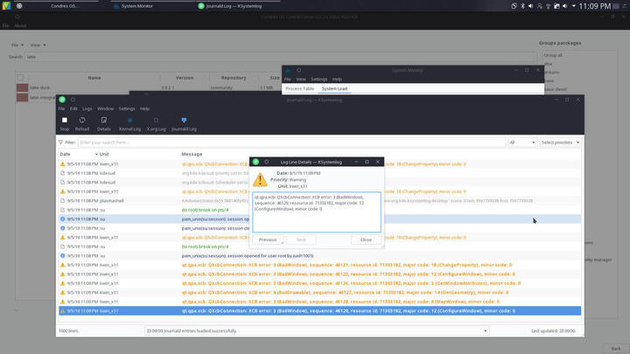This screenshot has width=630, height=354.
Task: Select the Journald Log toolbar button
Action: coord(184,123)
